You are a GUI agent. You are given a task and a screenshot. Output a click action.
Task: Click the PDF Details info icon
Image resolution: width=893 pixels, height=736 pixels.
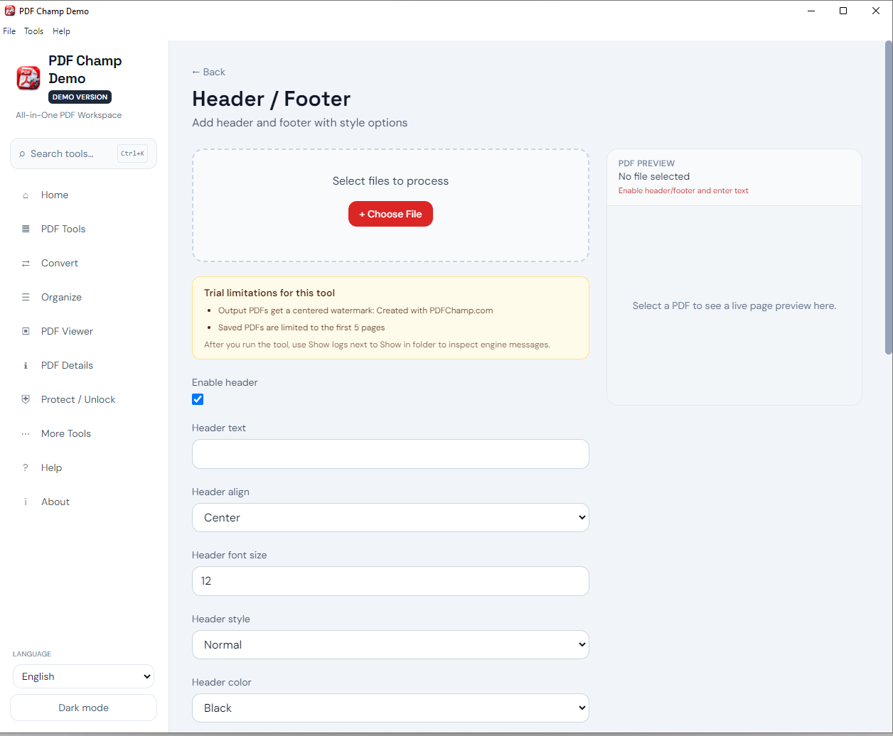coord(26,366)
